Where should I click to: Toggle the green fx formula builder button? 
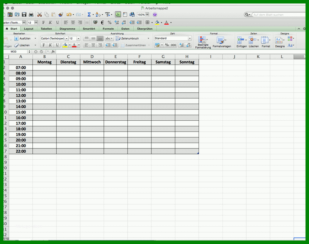tap(118, 14)
